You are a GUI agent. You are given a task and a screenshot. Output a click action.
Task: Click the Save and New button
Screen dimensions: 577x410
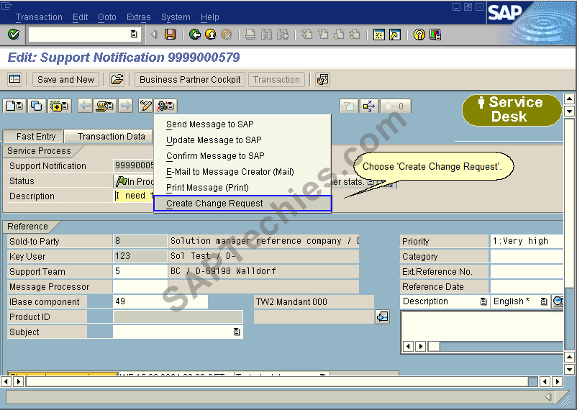[66, 80]
